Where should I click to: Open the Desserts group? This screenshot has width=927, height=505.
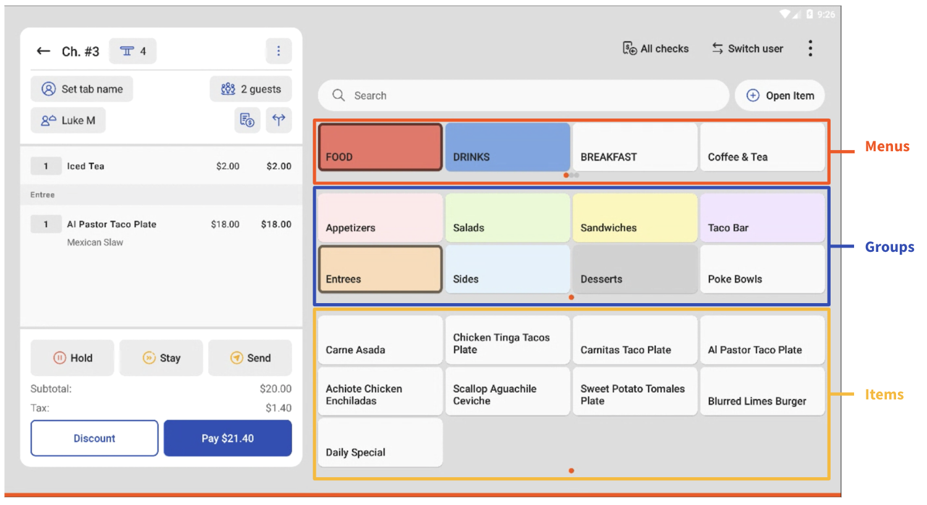point(635,269)
